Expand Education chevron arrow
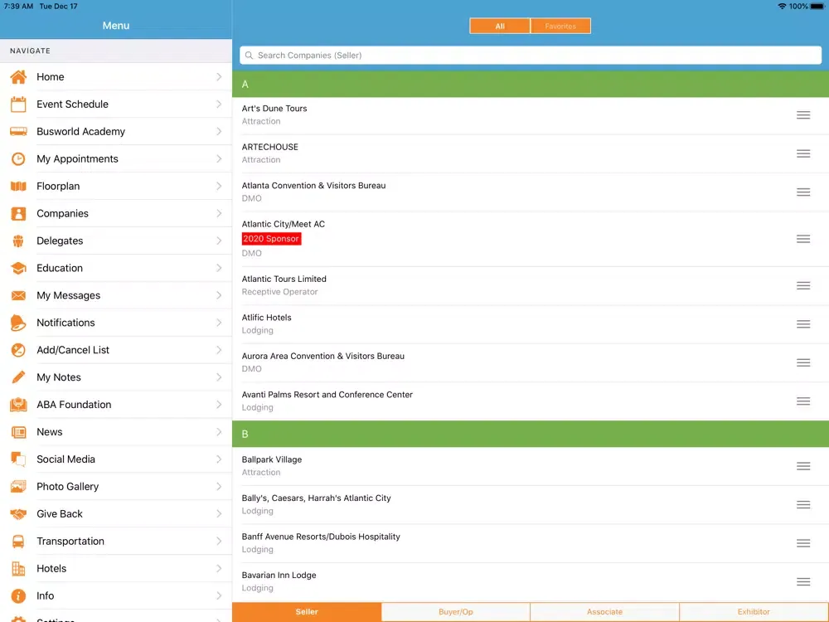 [219, 268]
